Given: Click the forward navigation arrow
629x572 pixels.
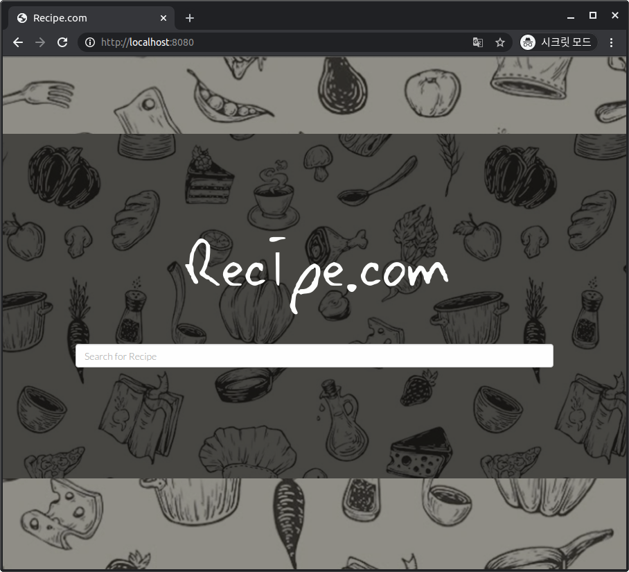Looking at the screenshot, I should (40, 42).
